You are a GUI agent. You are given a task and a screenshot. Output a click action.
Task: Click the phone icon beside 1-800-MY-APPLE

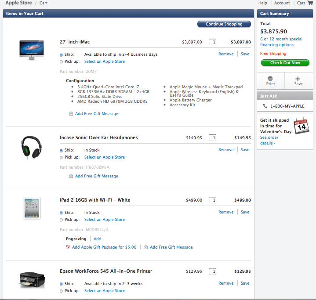pos(265,106)
